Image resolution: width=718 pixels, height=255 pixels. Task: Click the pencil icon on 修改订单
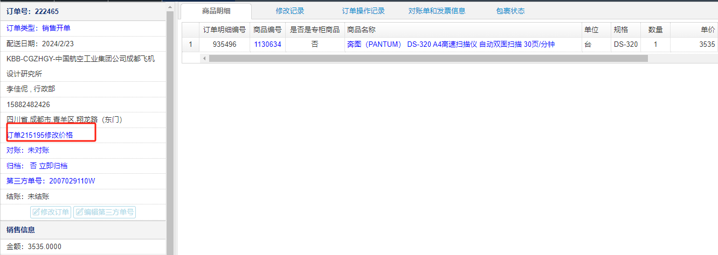(36, 212)
